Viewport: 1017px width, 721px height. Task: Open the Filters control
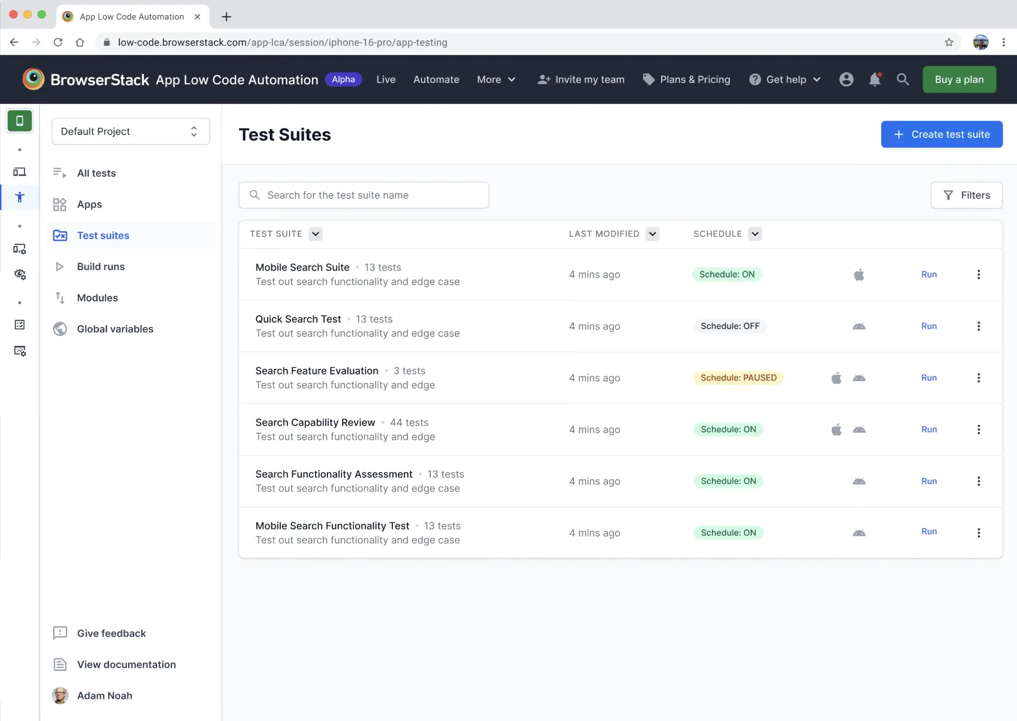966,195
